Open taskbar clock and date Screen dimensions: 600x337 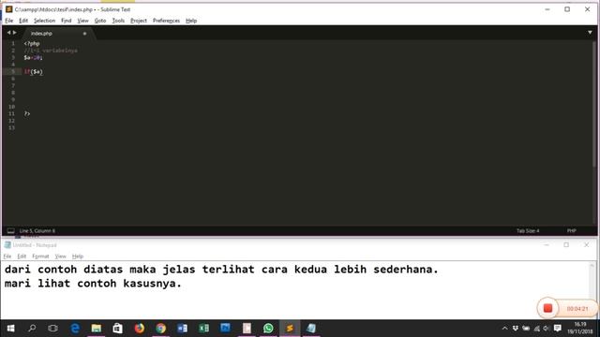(580, 329)
